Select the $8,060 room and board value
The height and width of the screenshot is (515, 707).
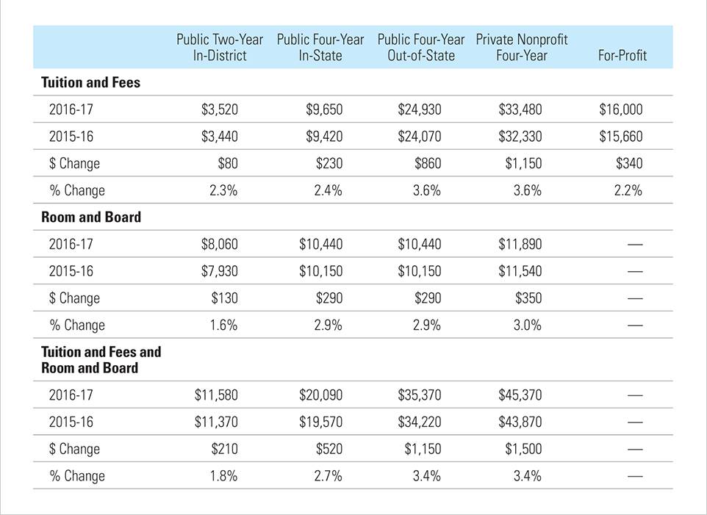click(x=220, y=244)
